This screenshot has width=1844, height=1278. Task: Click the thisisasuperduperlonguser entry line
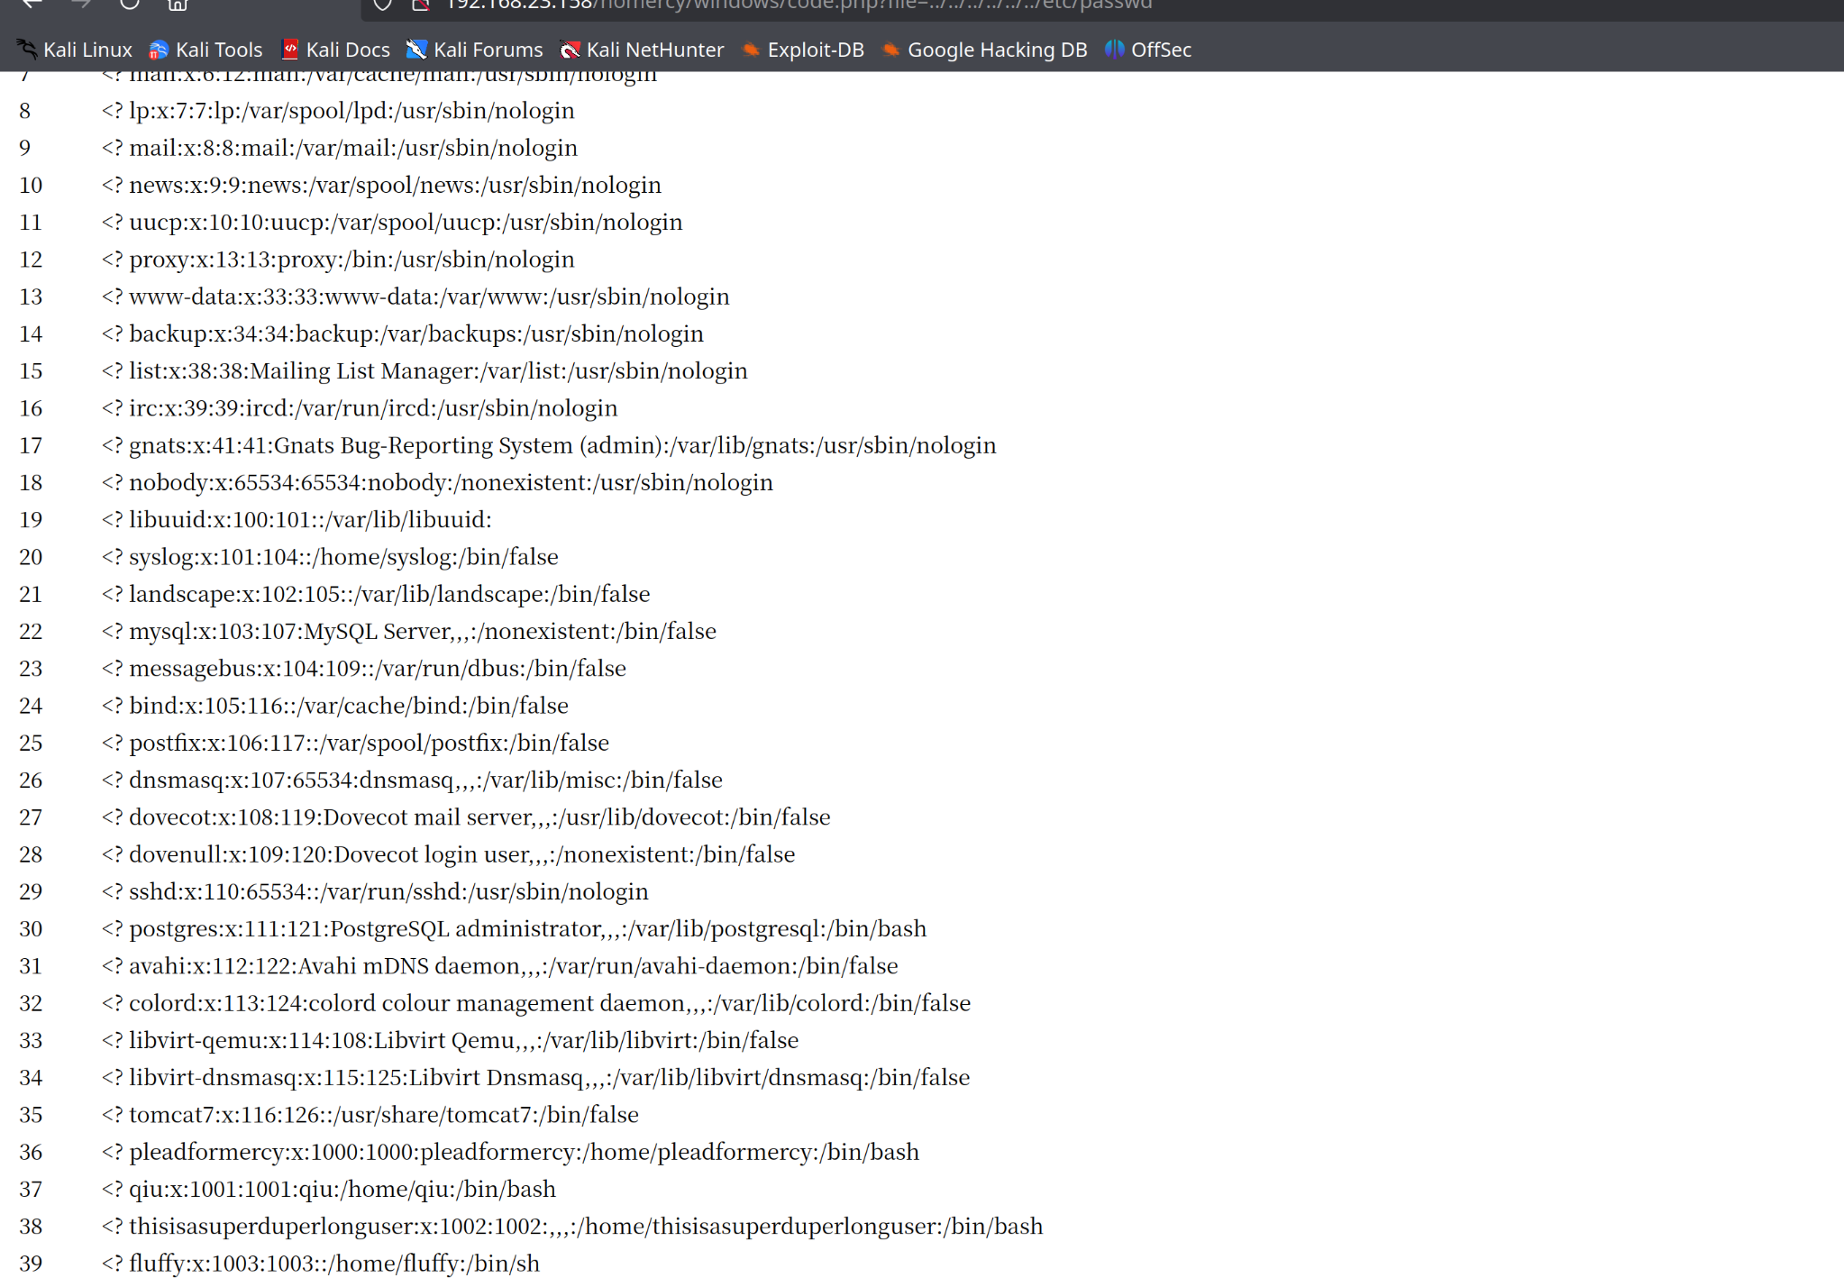572,1226
